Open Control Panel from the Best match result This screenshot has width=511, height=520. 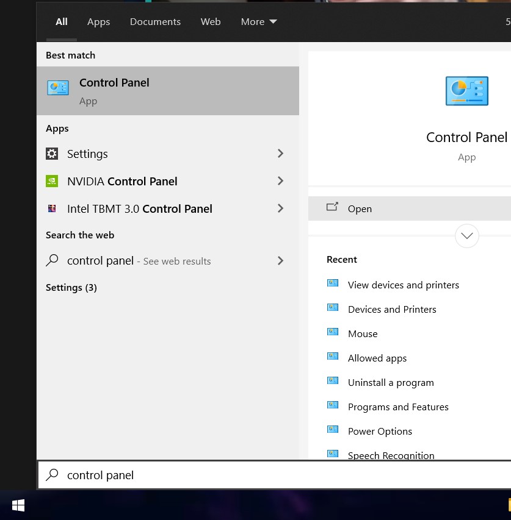point(168,91)
